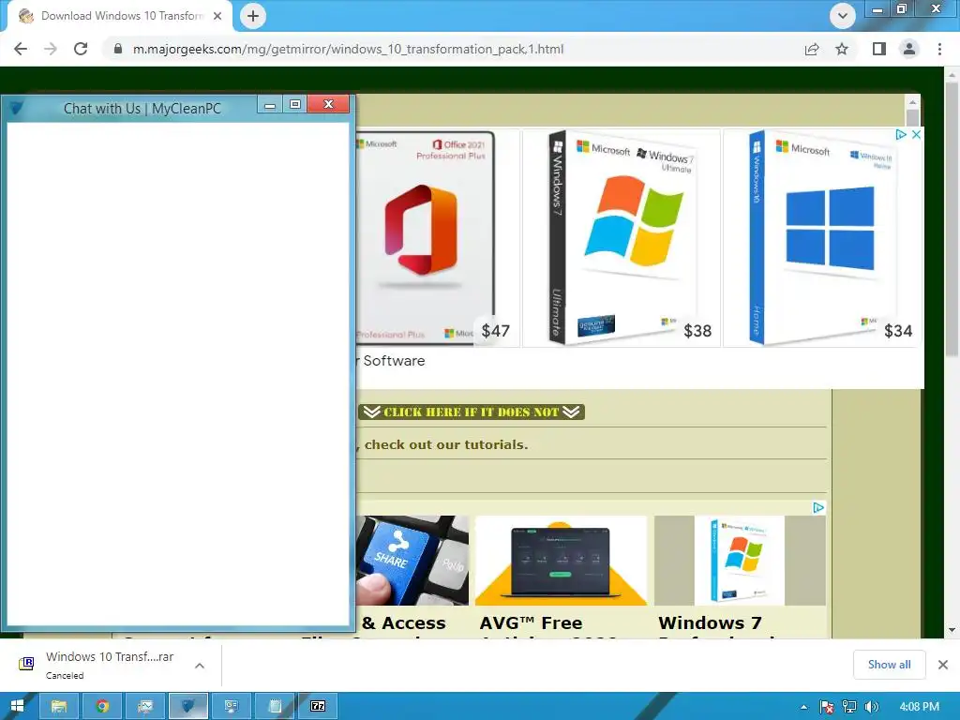This screenshot has width=960, height=720.
Task: Click the 4:08 PM clock
Action: (919, 707)
